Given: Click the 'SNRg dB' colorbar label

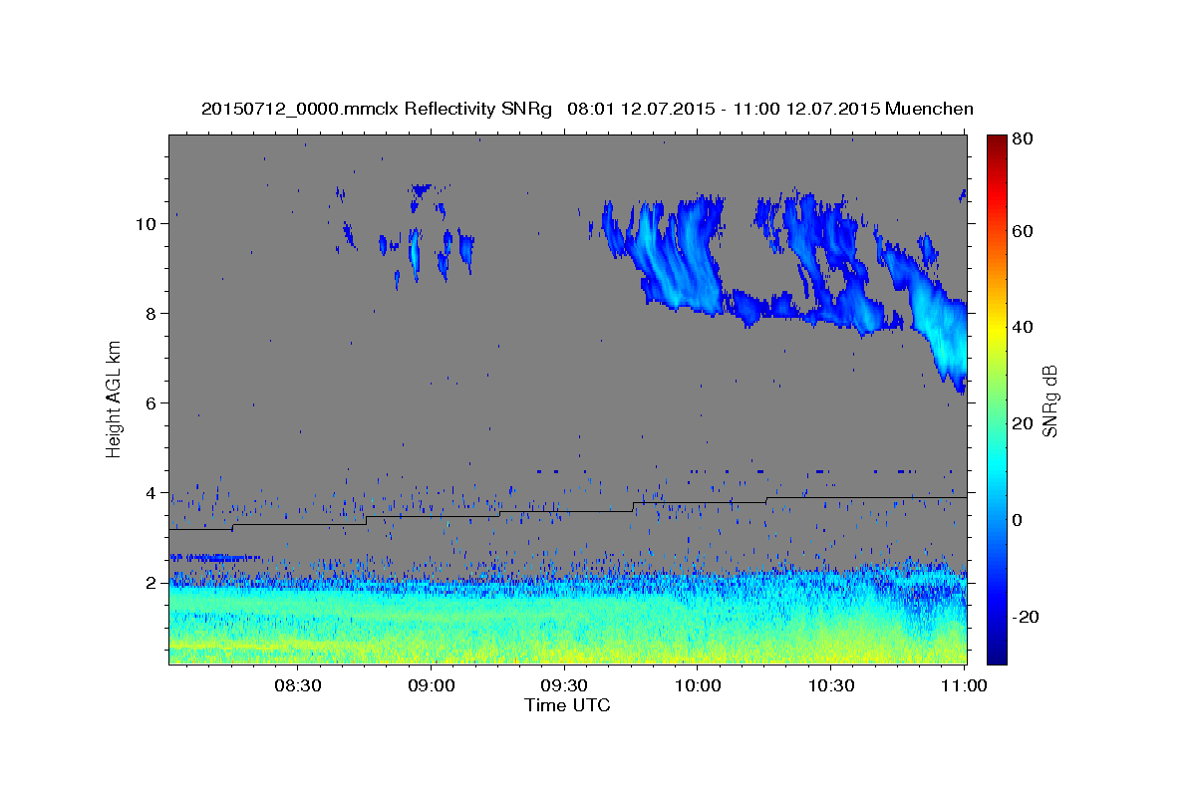Looking at the screenshot, I should click(1049, 400).
